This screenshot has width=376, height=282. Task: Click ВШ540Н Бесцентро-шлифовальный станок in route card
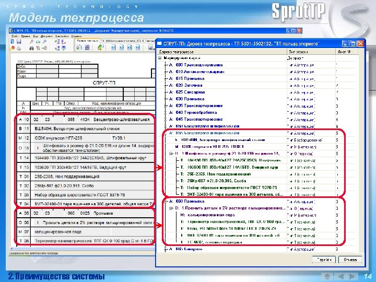77,129
